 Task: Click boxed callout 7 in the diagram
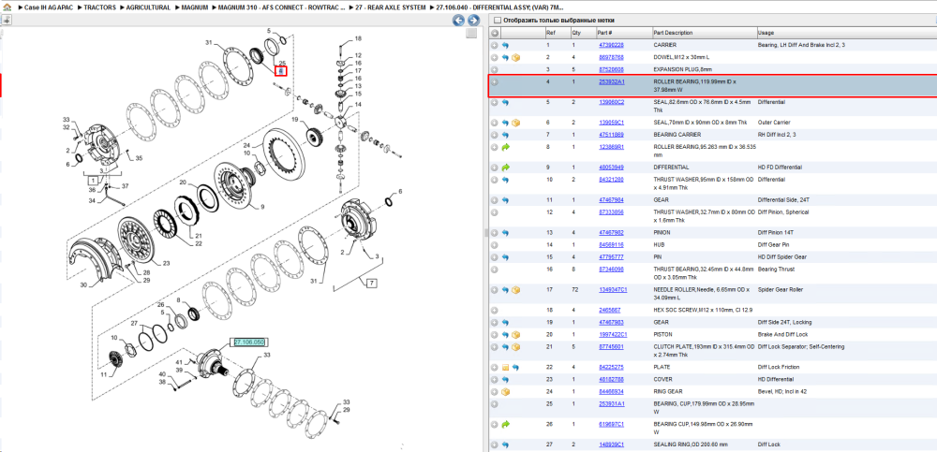372,284
